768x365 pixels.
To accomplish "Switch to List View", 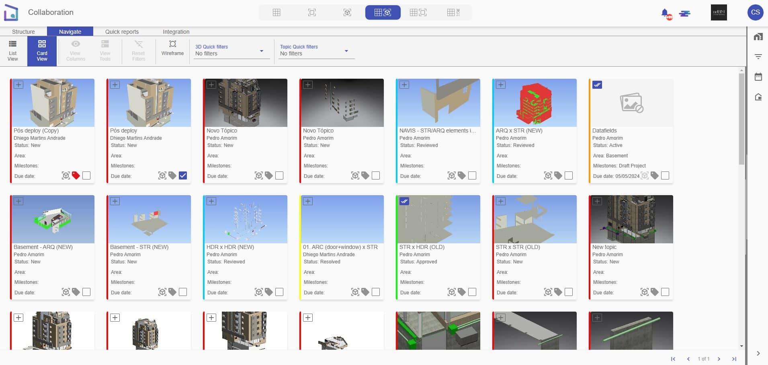I will pos(13,51).
